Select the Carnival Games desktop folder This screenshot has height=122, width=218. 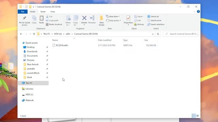point(11,69)
